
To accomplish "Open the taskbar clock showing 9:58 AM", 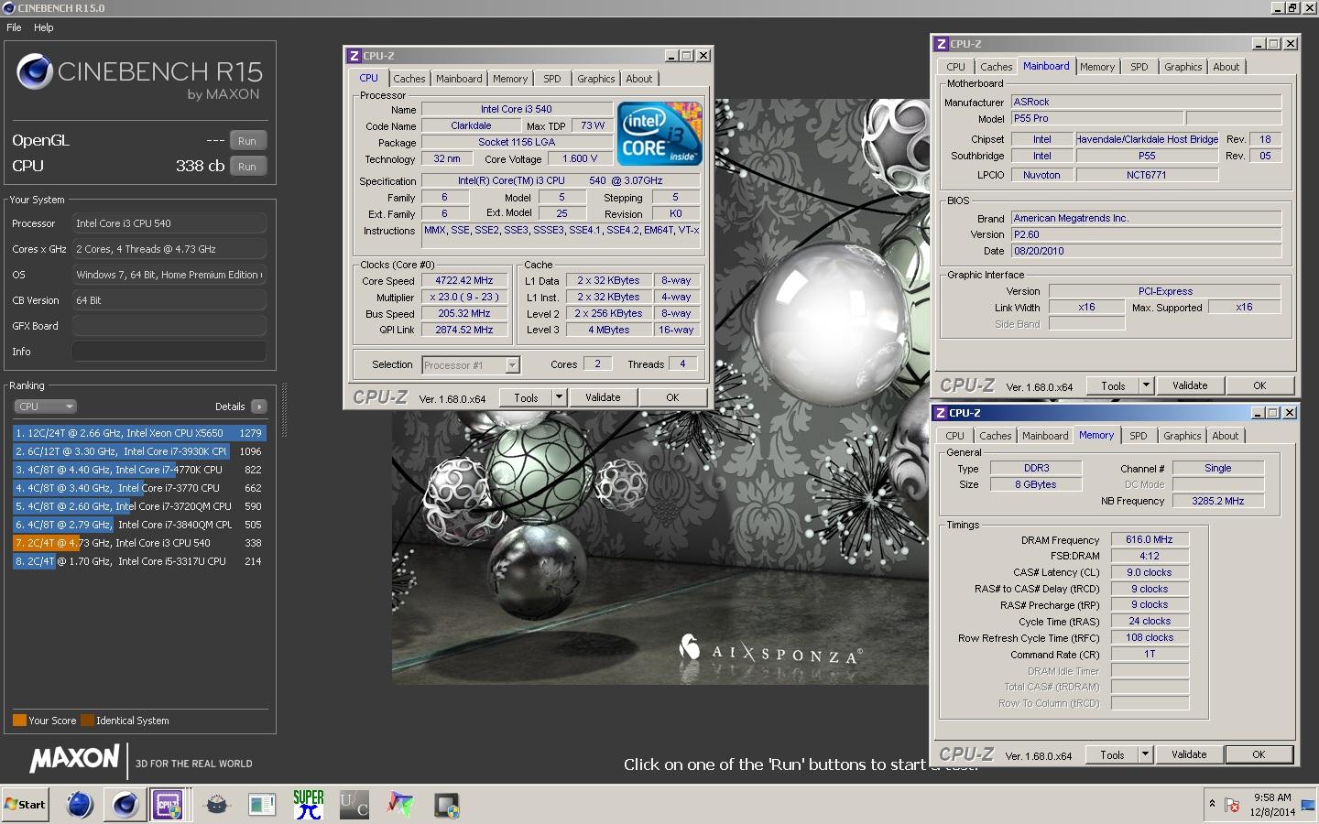I will (1273, 805).
